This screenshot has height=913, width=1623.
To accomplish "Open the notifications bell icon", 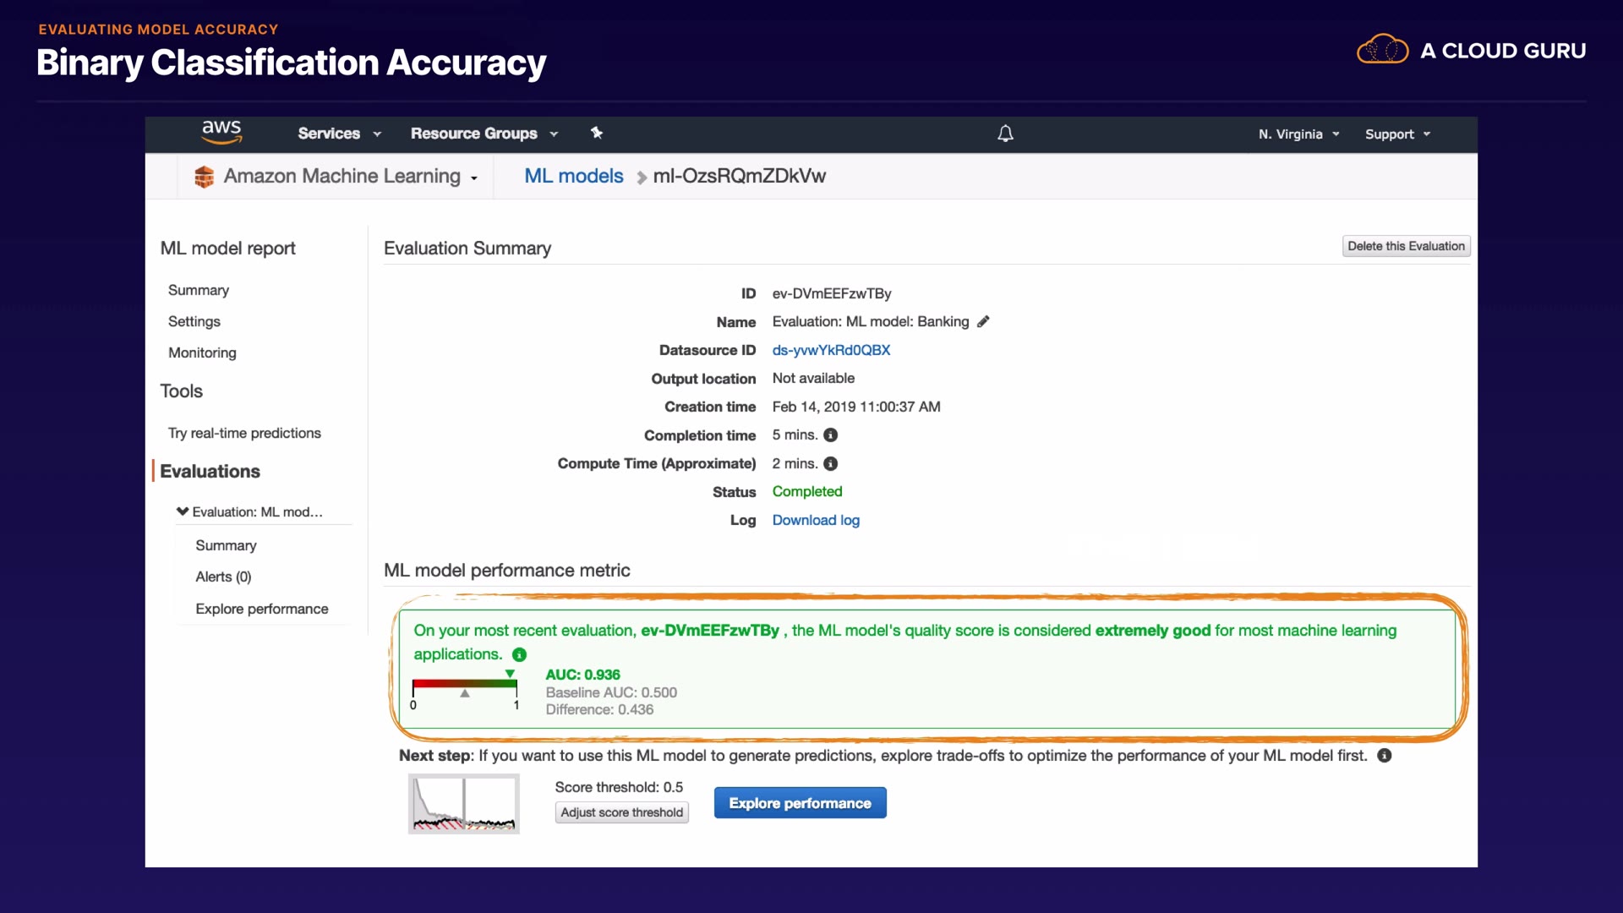I will point(1005,134).
